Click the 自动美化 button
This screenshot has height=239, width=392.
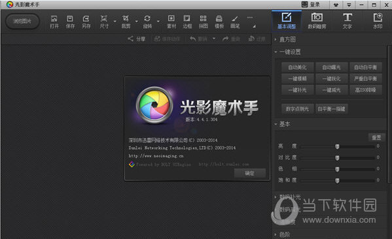pyautogui.click(x=297, y=67)
